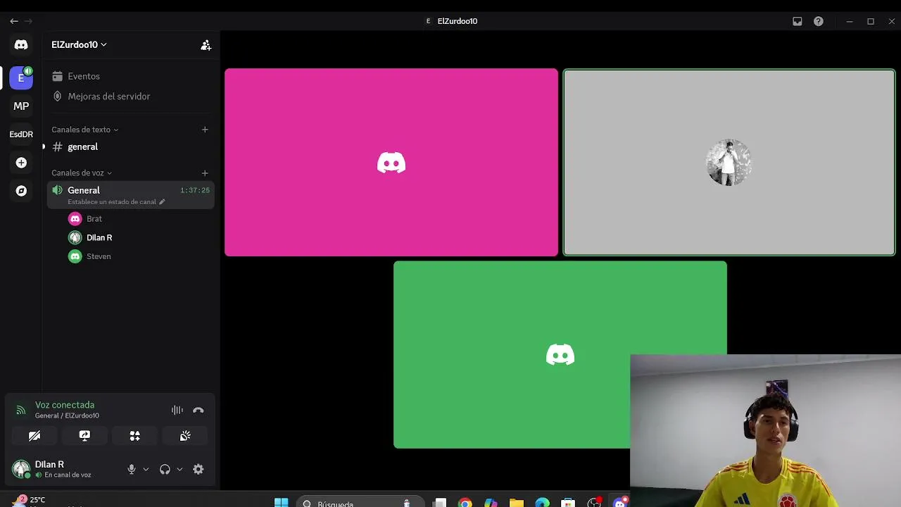Open Mejoras del servidor

[x=130, y=96]
